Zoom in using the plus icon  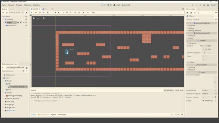pos(44,18)
